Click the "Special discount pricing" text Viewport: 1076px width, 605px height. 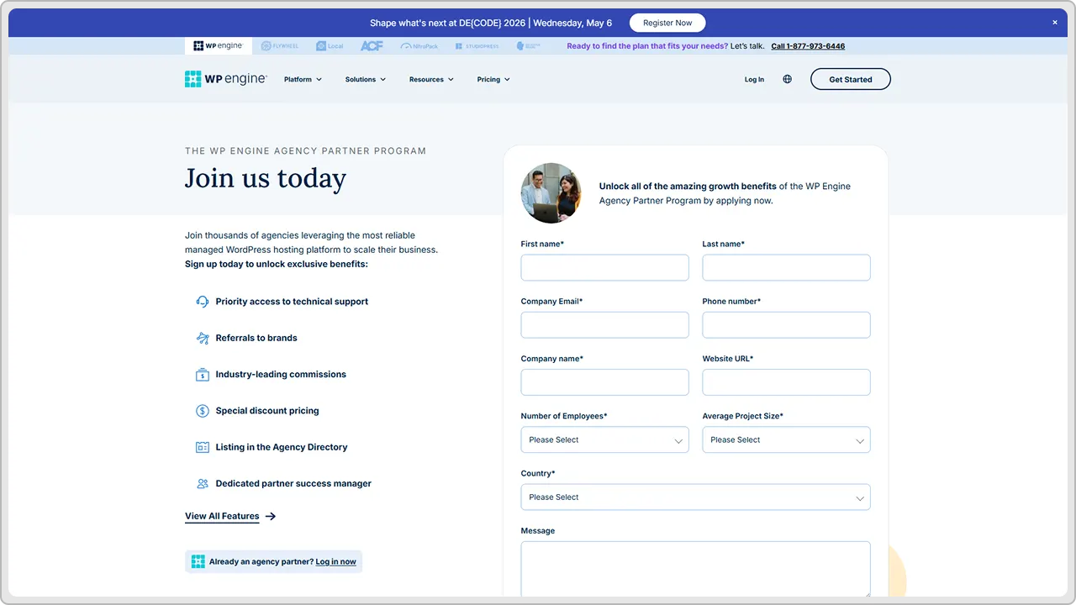(x=267, y=411)
